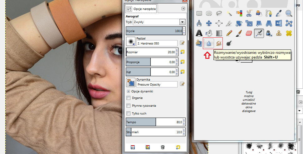Select the Cage Transform tool
Screen dimensions: 303x154
click(289, 24)
